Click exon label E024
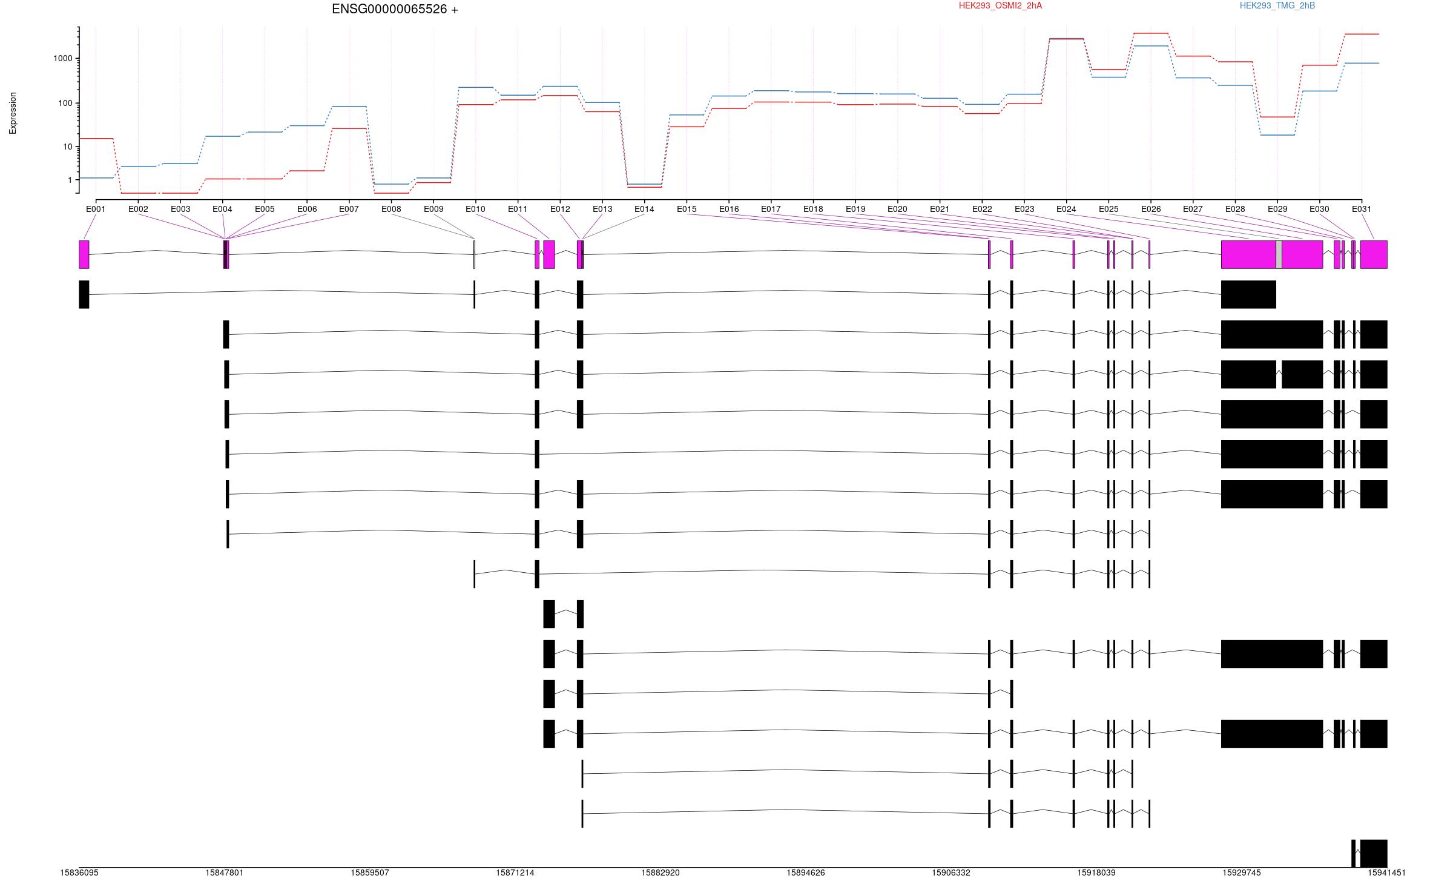 [1066, 209]
